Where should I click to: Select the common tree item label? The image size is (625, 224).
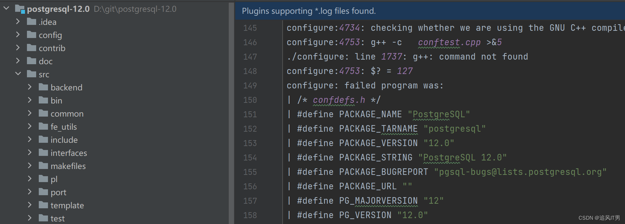[67, 114]
